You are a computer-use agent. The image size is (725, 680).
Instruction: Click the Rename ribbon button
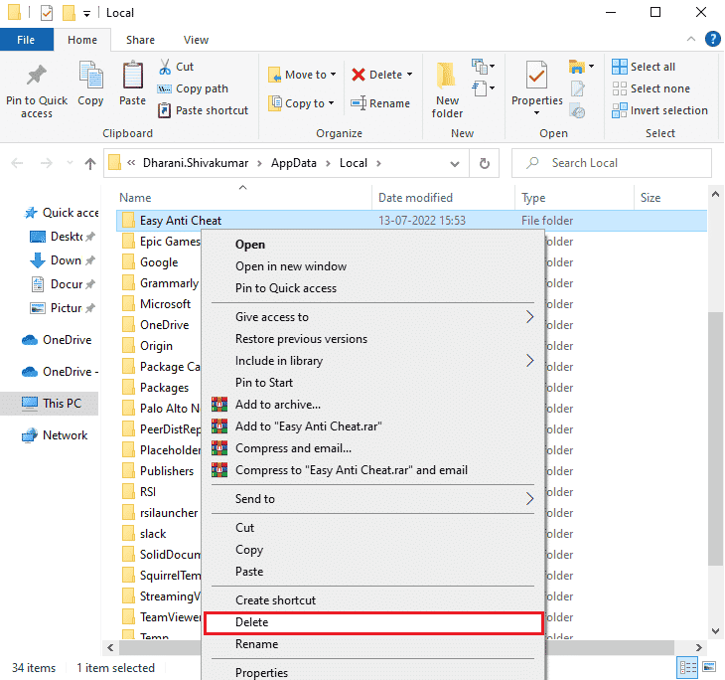[380, 103]
